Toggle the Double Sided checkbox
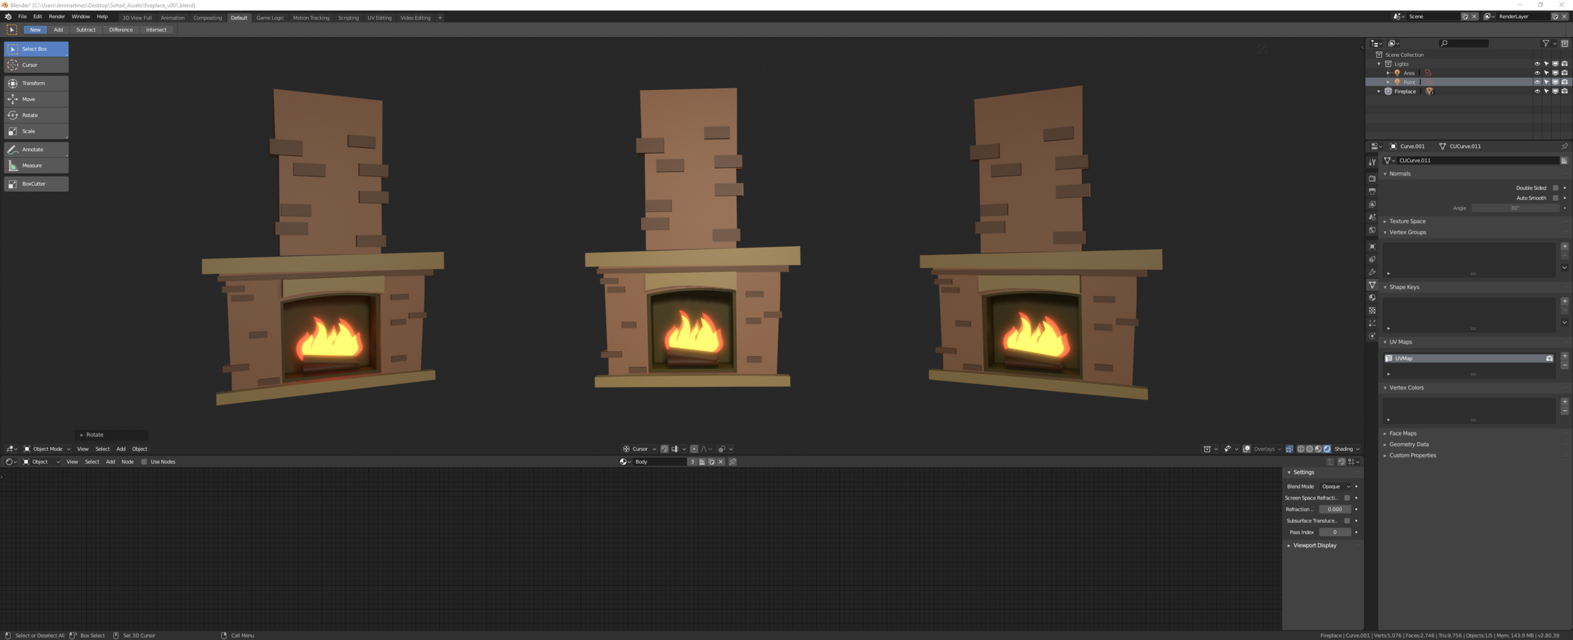Image resolution: width=1573 pixels, height=640 pixels. coord(1555,188)
